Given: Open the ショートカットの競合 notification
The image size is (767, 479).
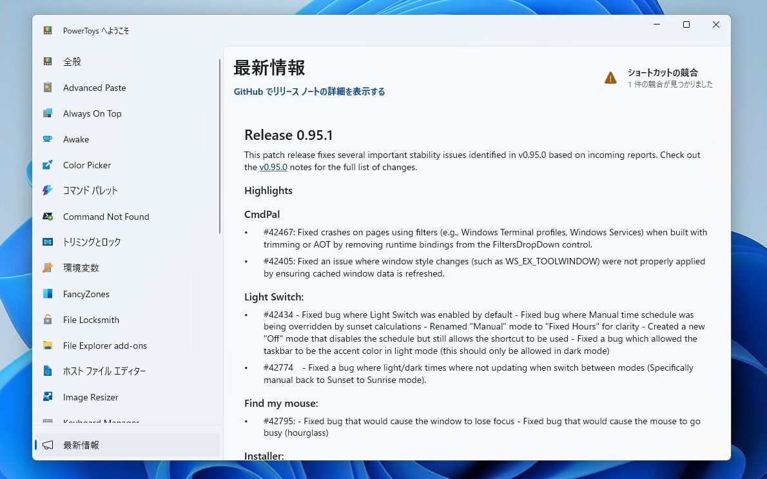Looking at the screenshot, I should point(659,78).
